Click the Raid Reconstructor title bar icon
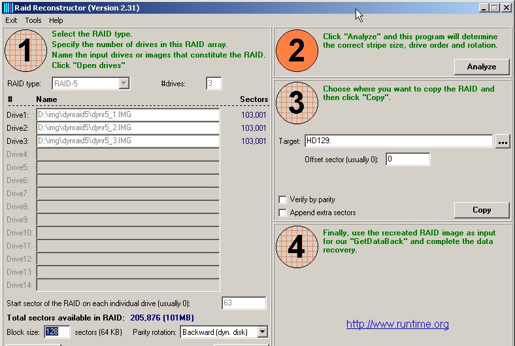 [8, 8]
